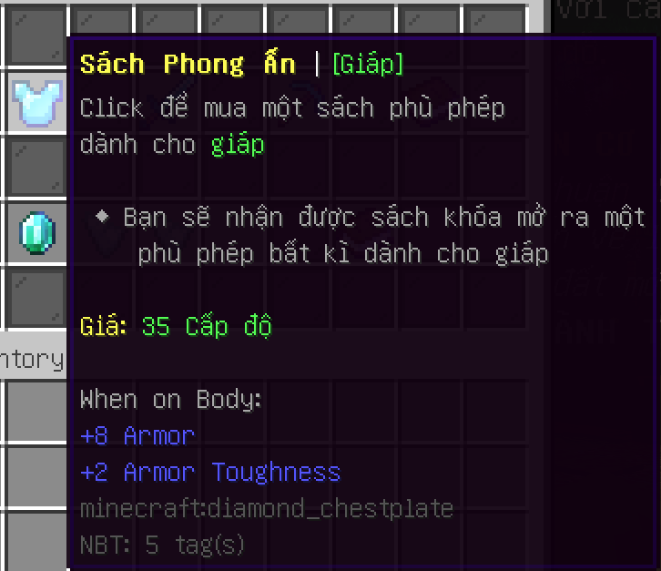Select the bottom-most empty inventory slot
Screen dimensions: 661x571
click(37, 542)
